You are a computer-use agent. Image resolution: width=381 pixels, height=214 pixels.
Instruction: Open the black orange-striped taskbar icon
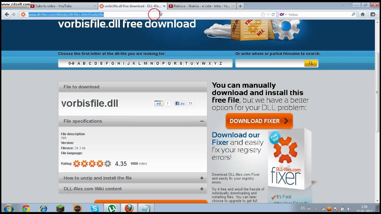point(77,209)
